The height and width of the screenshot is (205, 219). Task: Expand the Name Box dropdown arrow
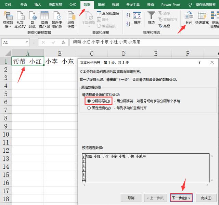pos(27,42)
